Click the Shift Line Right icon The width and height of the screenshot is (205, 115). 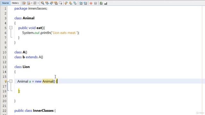click(x=86, y=3)
